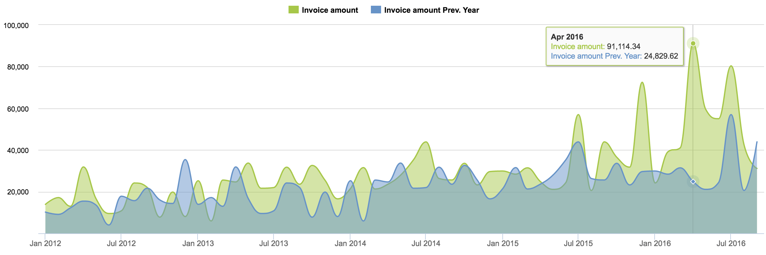Toggle the Invoice amount Prev. Year label
This screenshot has height=255, width=766.
point(431,10)
